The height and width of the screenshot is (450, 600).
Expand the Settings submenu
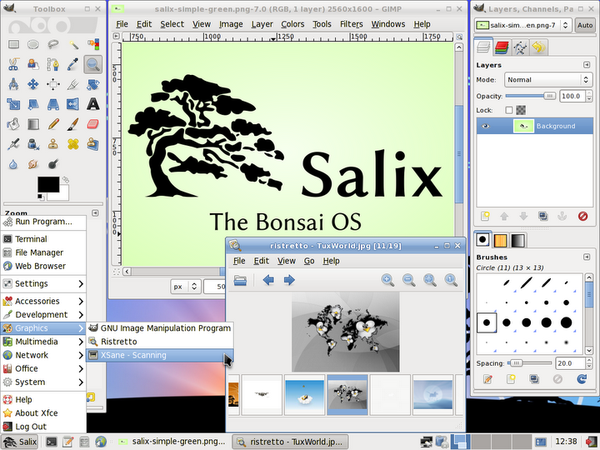click(x=42, y=283)
